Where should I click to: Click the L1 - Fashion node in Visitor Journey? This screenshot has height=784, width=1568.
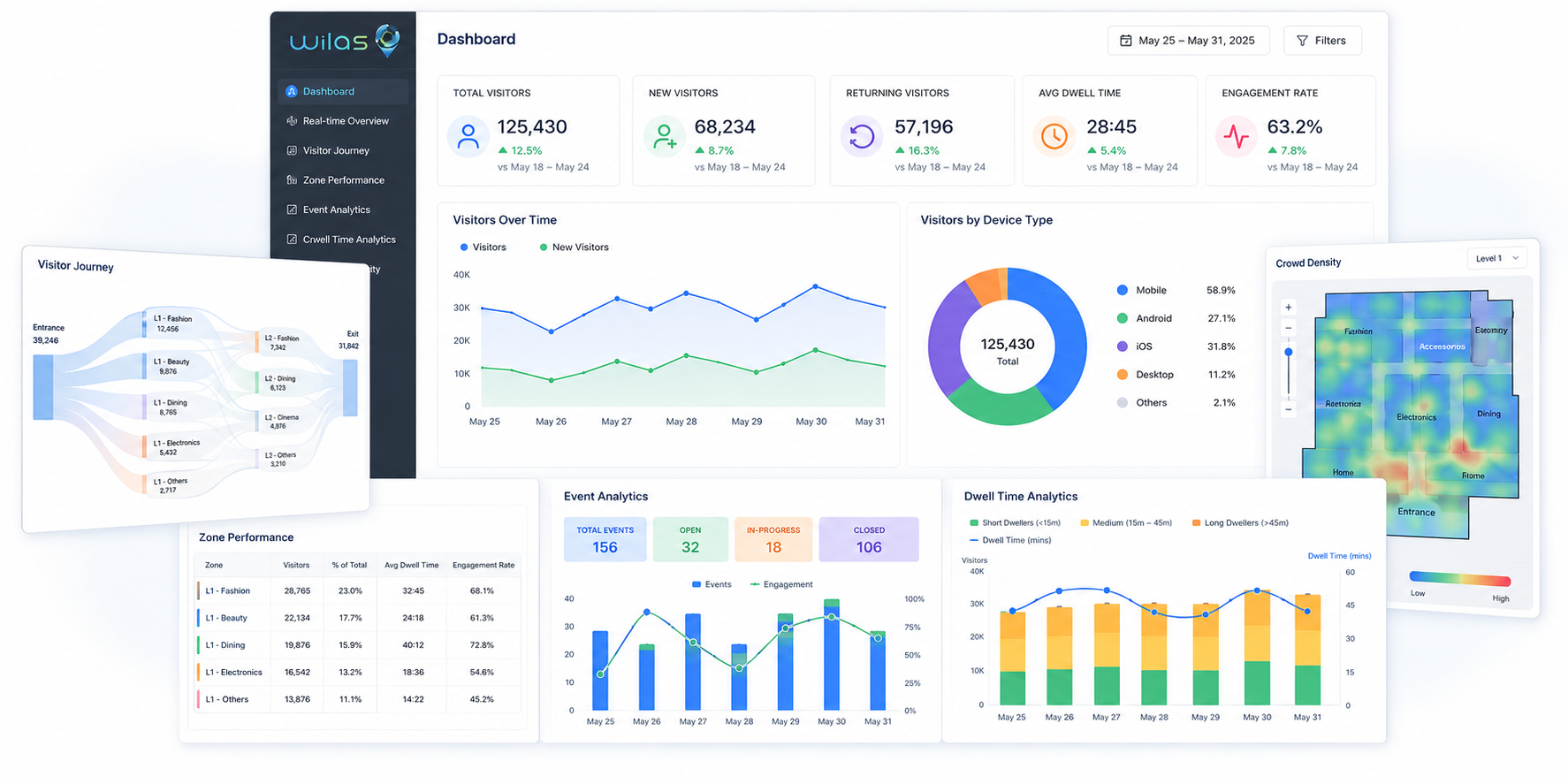point(145,323)
